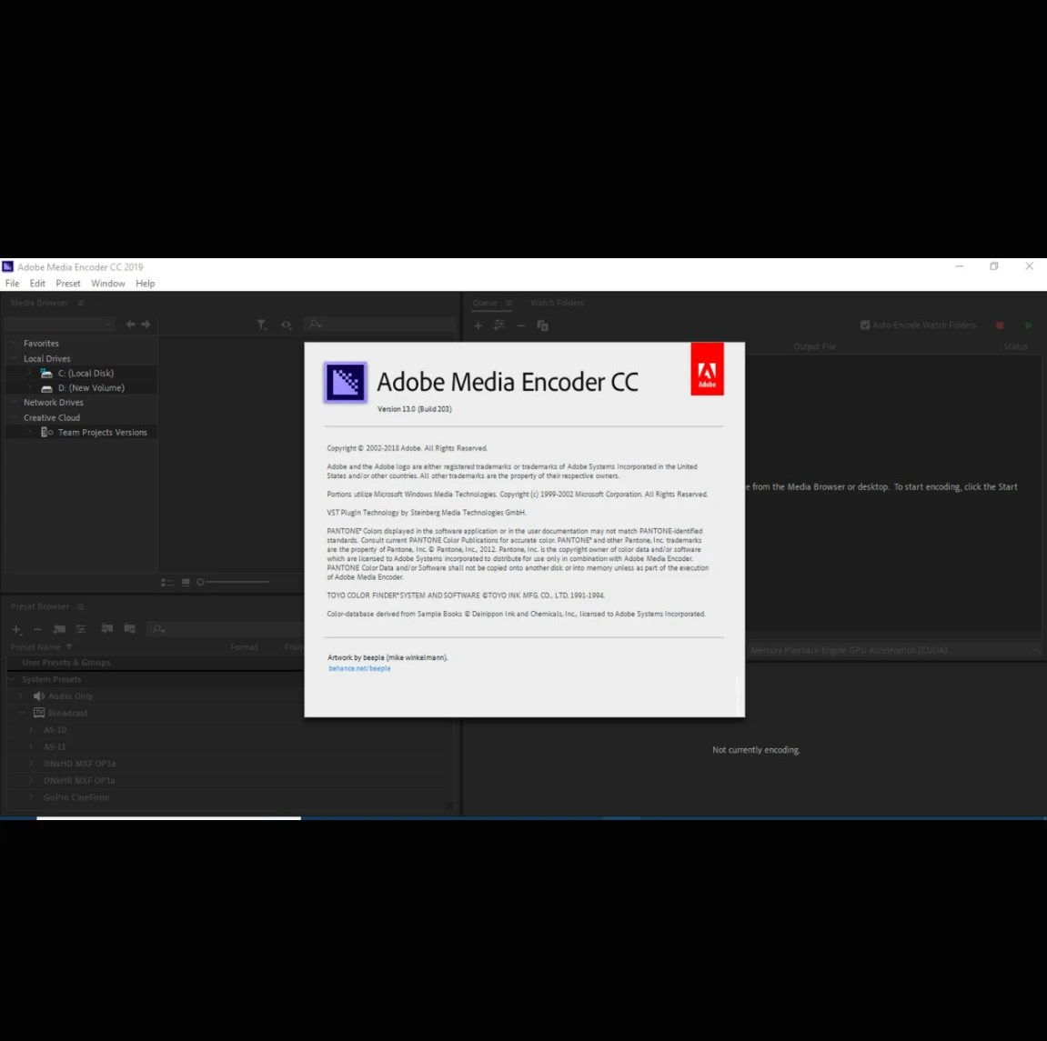This screenshot has height=1041, width=1047.
Task: Select the Preset Browser tab
Action: coord(40,606)
